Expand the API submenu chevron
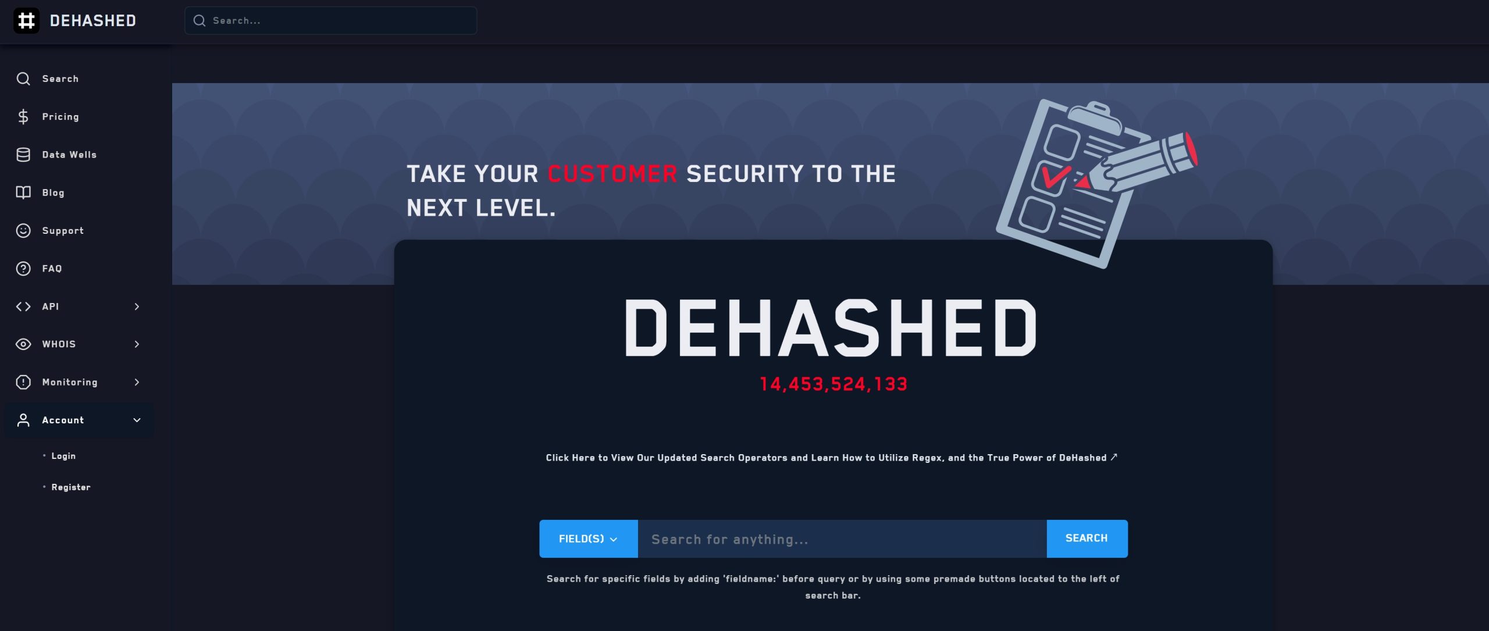 [137, 306]
